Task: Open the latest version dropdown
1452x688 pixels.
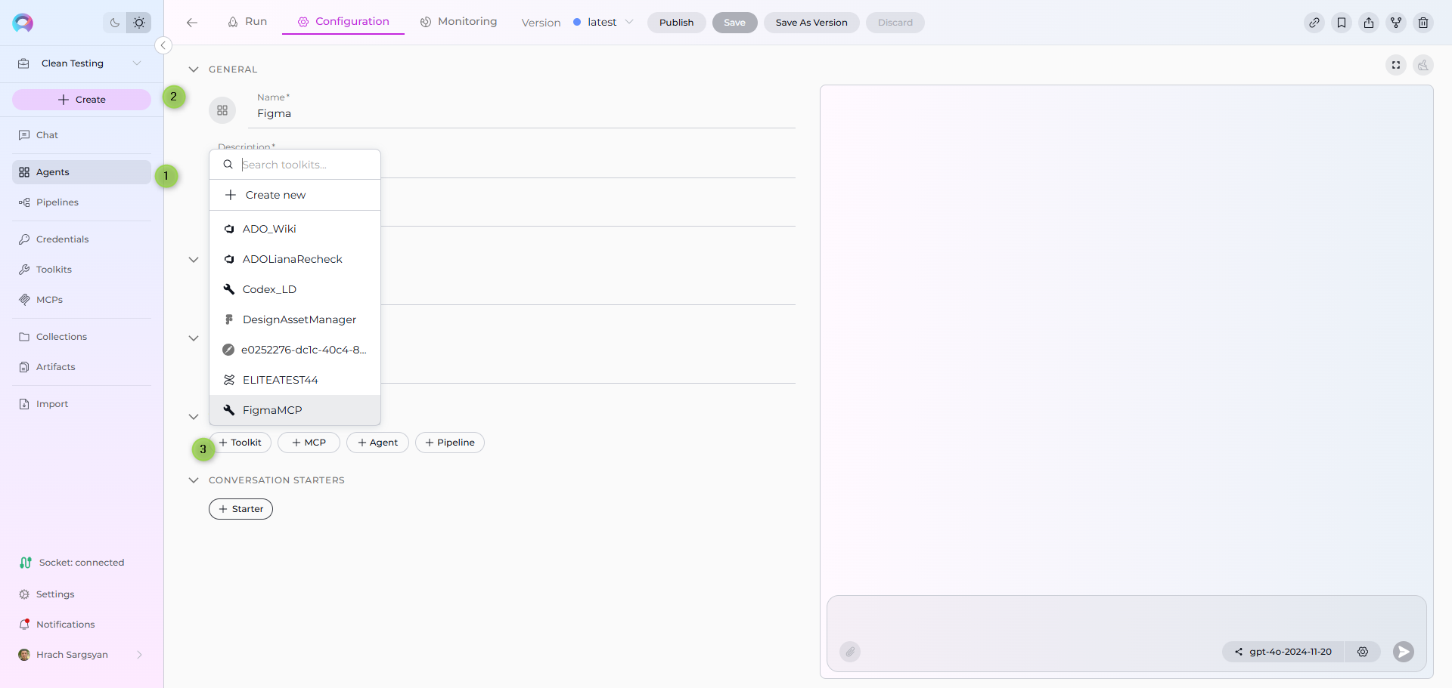Action: [x=603, y=23]
